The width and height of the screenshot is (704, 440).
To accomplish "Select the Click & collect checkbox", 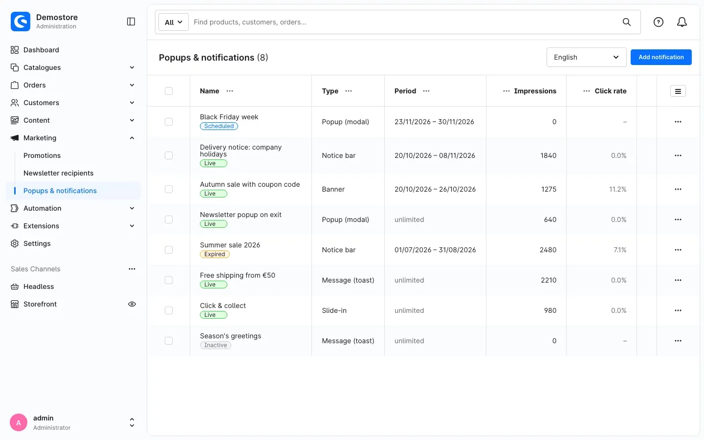I will [x=169, y=310].
